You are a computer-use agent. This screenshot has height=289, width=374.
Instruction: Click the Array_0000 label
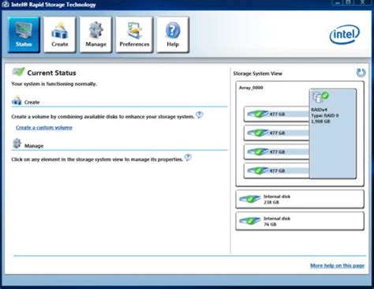pos(251,88)
